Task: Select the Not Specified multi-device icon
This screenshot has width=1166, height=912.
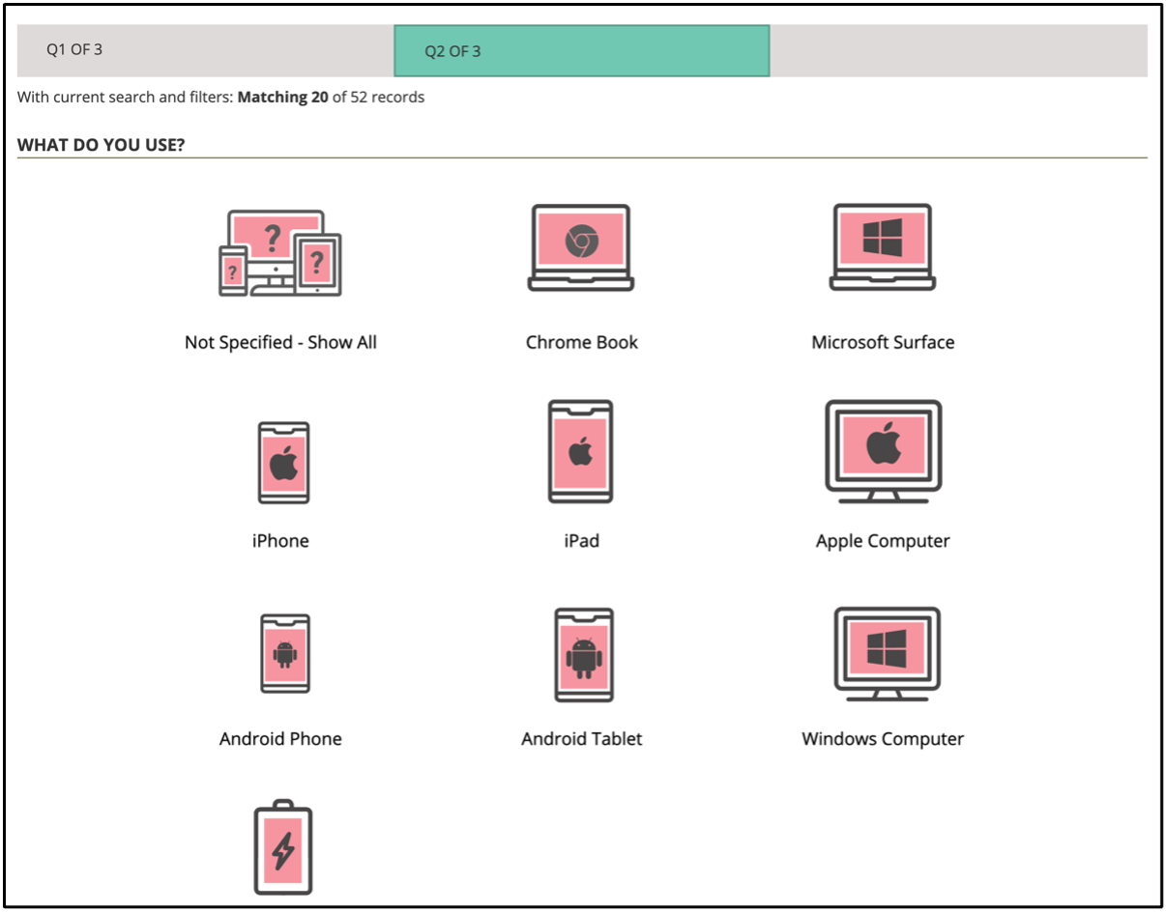Action: coord(280,252)
